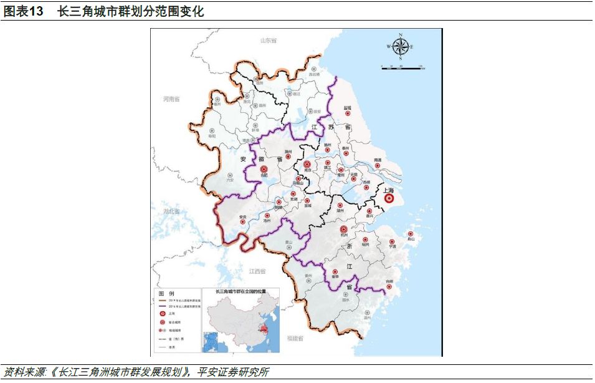Select the Shanghai (上海) city marker
Image resolution: width=595 pixels, height=383 pixels.
(x=389, y=198)
